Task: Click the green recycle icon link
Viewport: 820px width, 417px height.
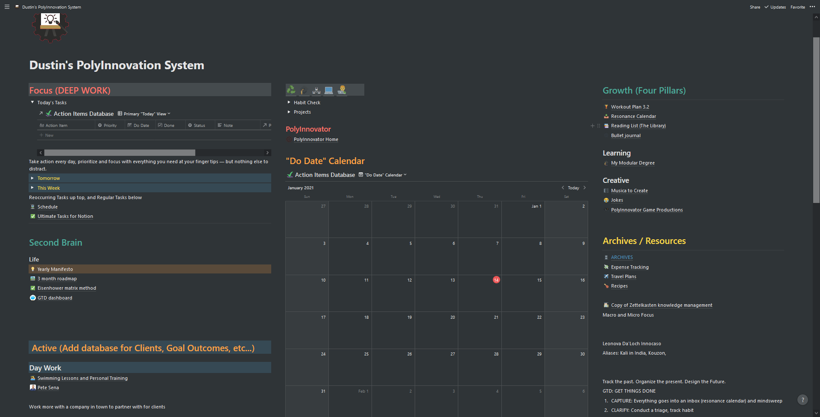Action: pyautogui.click(x=291, y=90)
